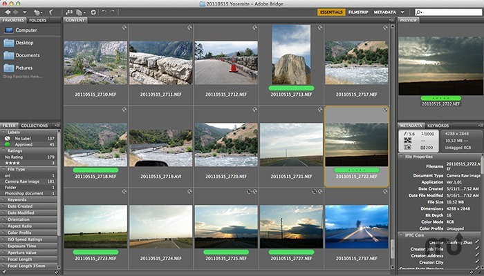Toggle the four-star rating filter
484x276 pixels.
coord(29,163)
